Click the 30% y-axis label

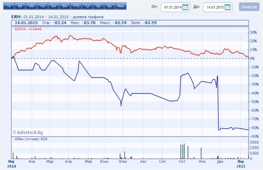[x=253, y=32]
